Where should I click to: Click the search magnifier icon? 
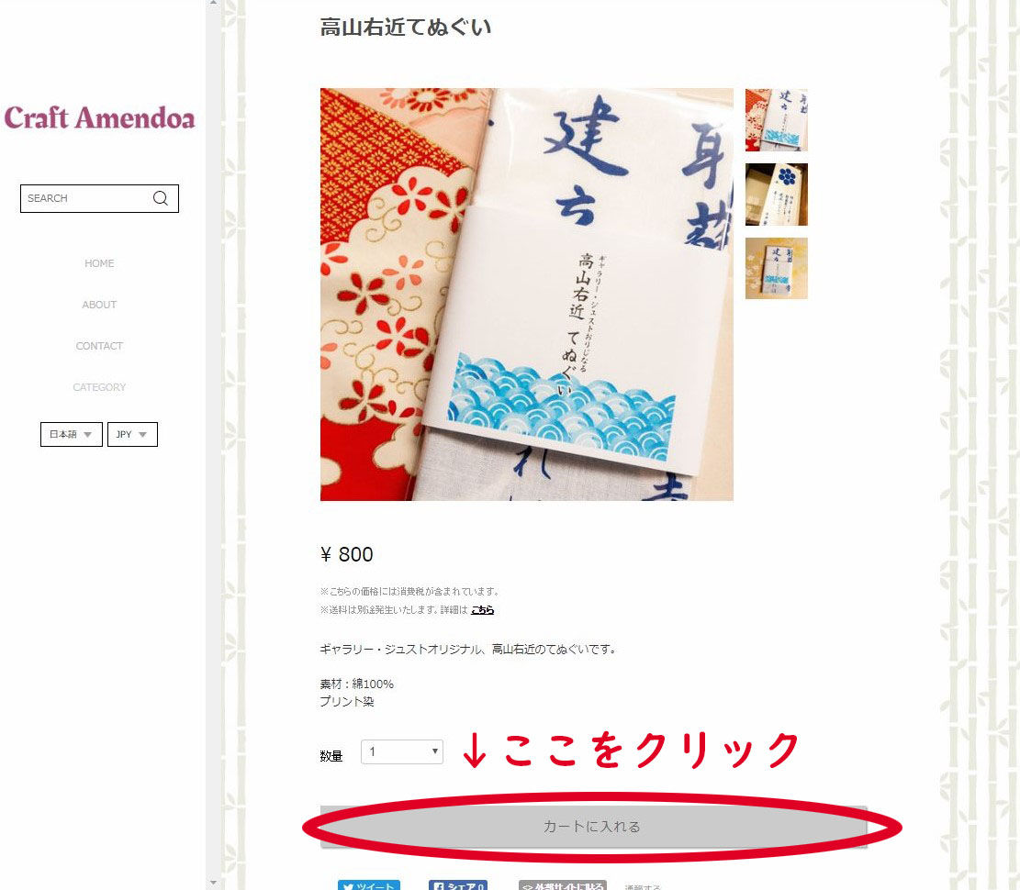160,198
